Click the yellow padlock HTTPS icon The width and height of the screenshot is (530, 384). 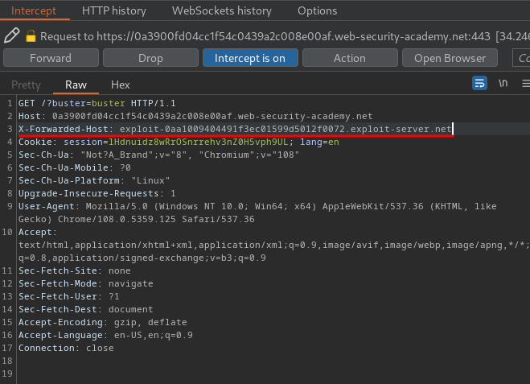pos(31,36)
